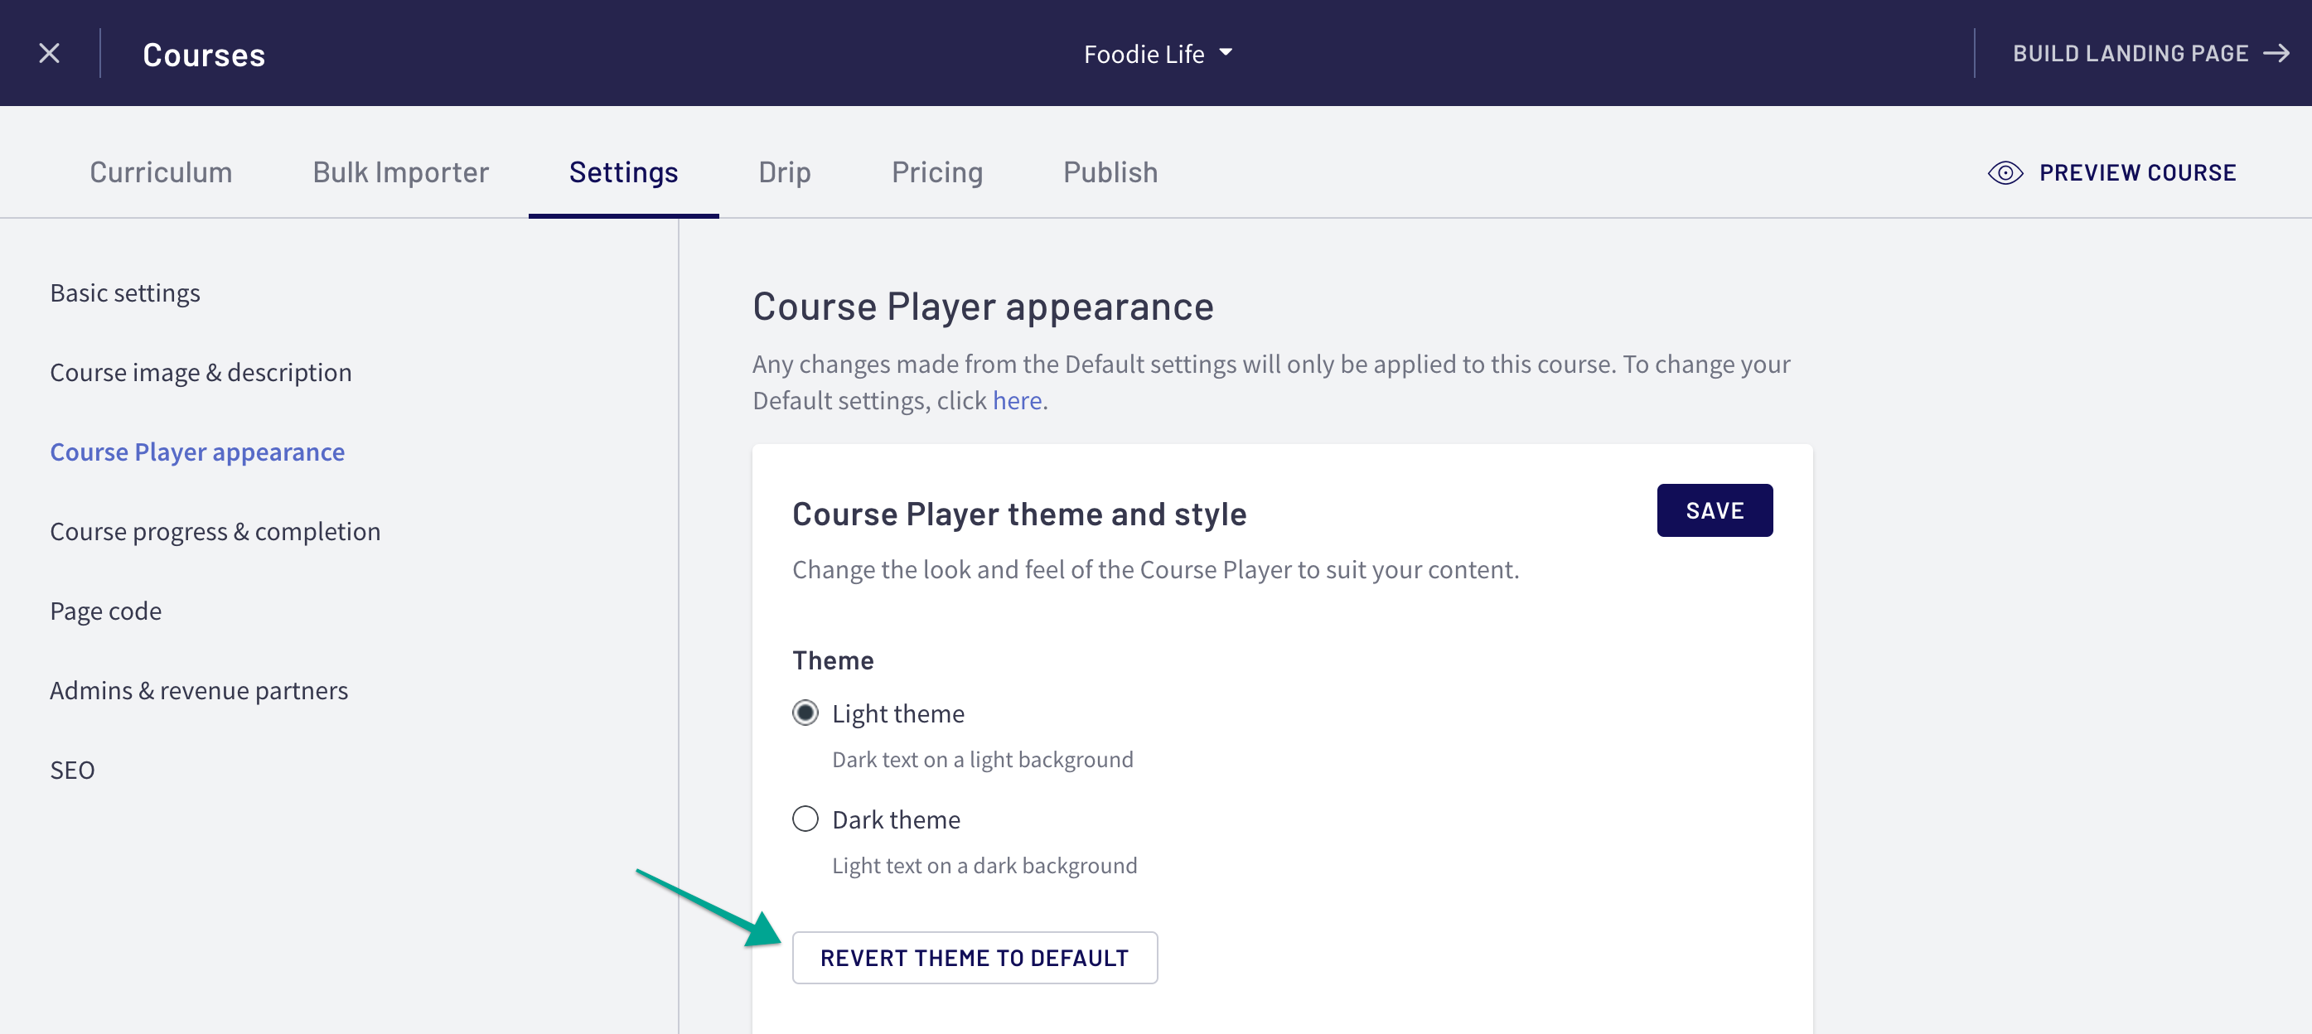Screen dimensions: 2312x1034
Task: Switch to the Bulk Importer tab
Action: [400, 172]
